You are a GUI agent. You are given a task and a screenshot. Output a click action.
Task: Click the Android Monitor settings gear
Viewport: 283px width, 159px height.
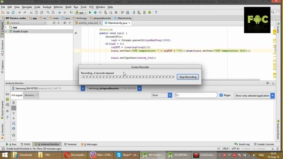point(268,83)
